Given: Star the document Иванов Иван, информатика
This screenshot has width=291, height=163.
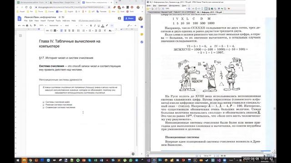Looking at the screenshot, I should pyautogui.click(x=60, y=17).
